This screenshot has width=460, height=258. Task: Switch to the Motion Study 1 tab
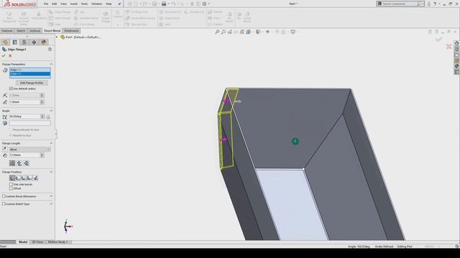(58, 242)
